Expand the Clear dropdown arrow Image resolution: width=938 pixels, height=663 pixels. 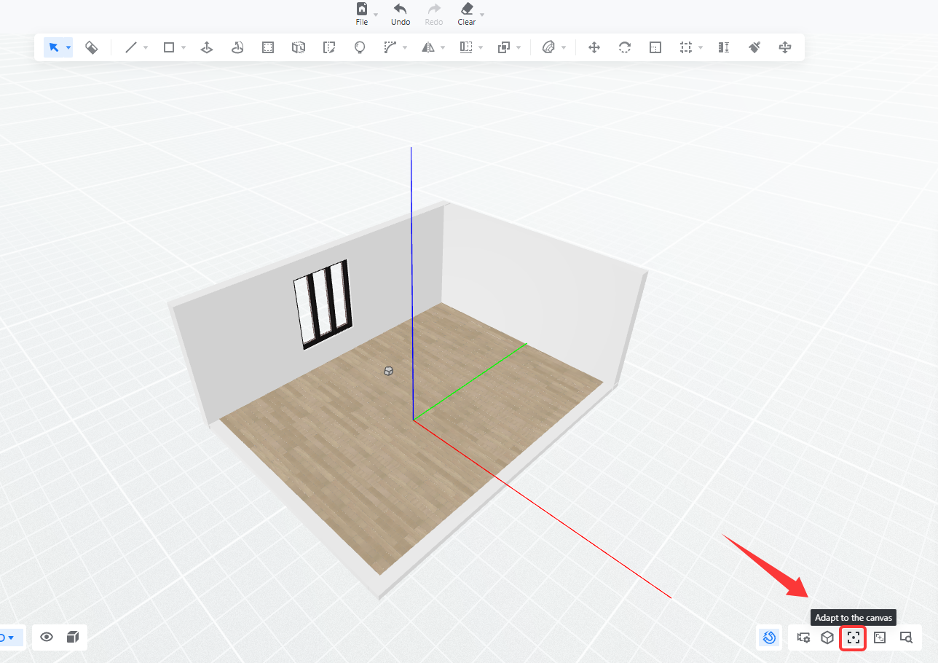tap(481, 15)
